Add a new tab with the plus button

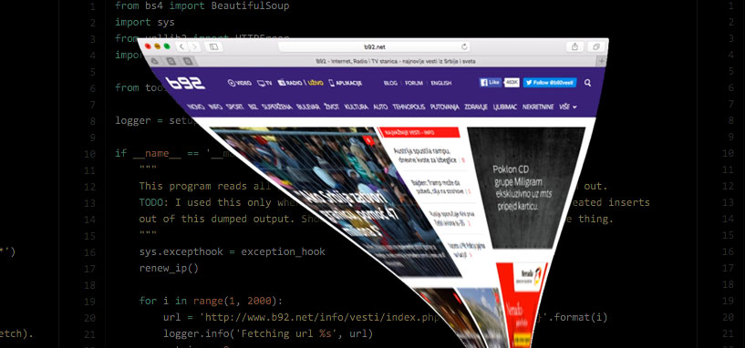point(602,61)
